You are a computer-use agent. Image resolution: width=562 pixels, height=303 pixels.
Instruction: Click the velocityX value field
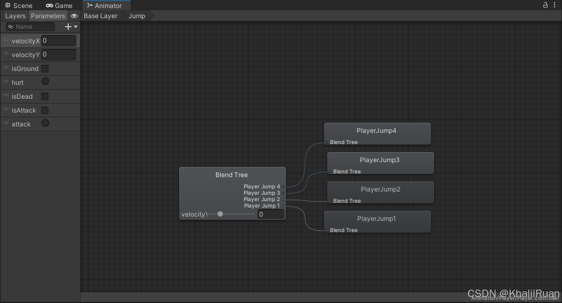59,41
